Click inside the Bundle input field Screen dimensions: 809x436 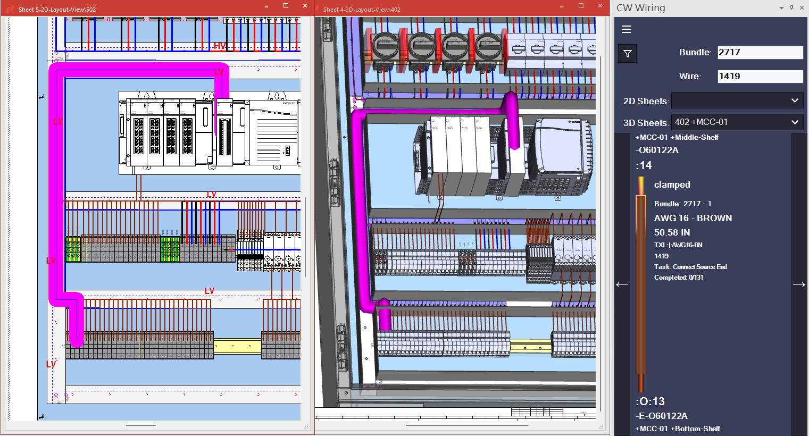(x=760, y=52)
